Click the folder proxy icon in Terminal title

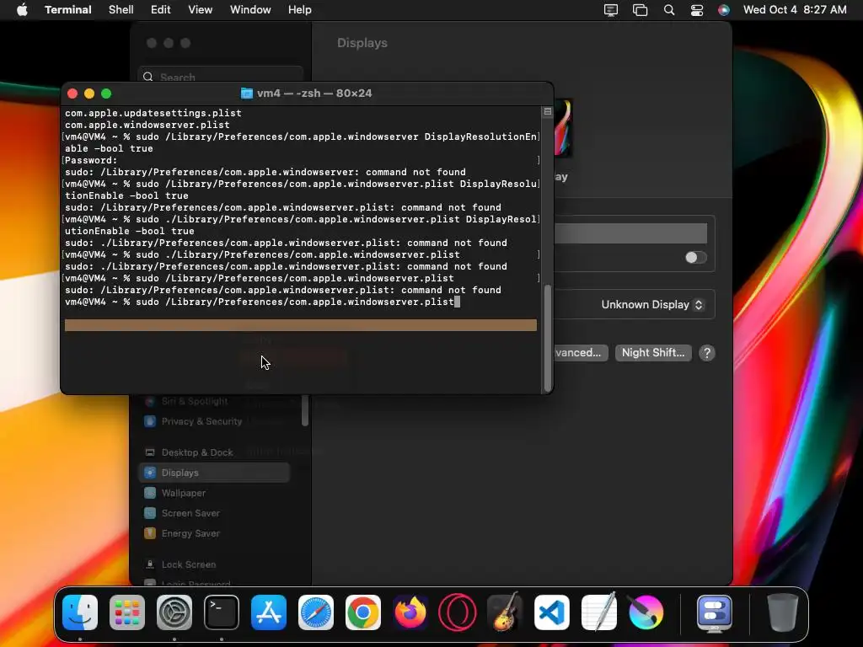click(x=247, y=94)
